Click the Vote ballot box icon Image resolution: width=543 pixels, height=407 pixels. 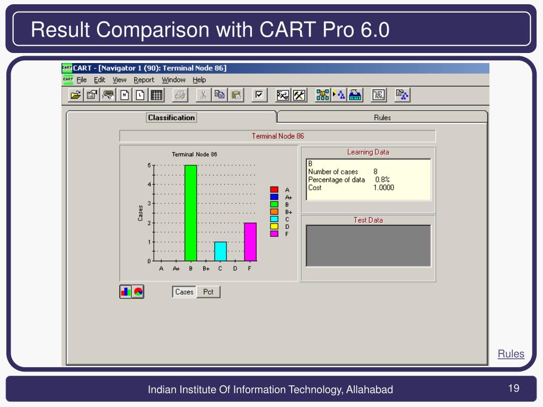[355, 95]
